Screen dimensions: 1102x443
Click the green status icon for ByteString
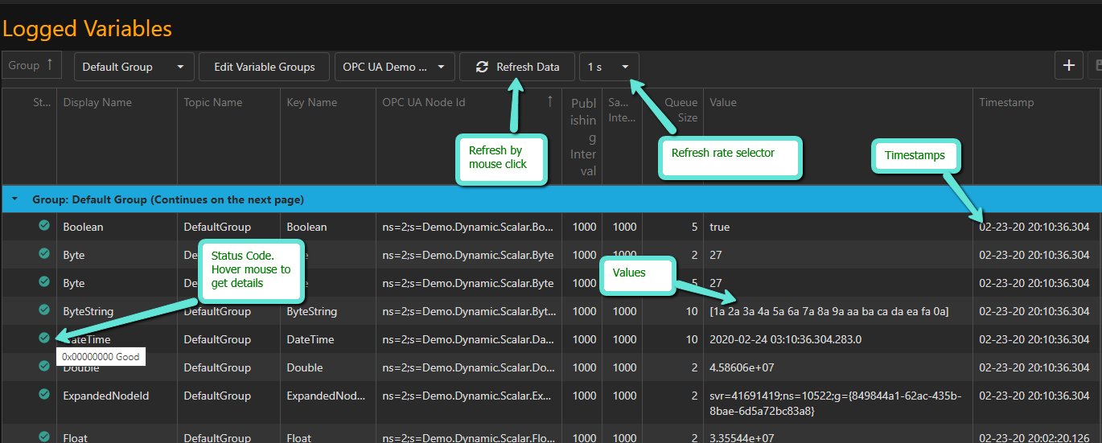pos(44,310)
